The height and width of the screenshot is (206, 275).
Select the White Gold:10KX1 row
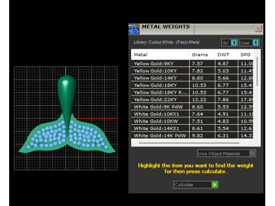pos(192,114)
